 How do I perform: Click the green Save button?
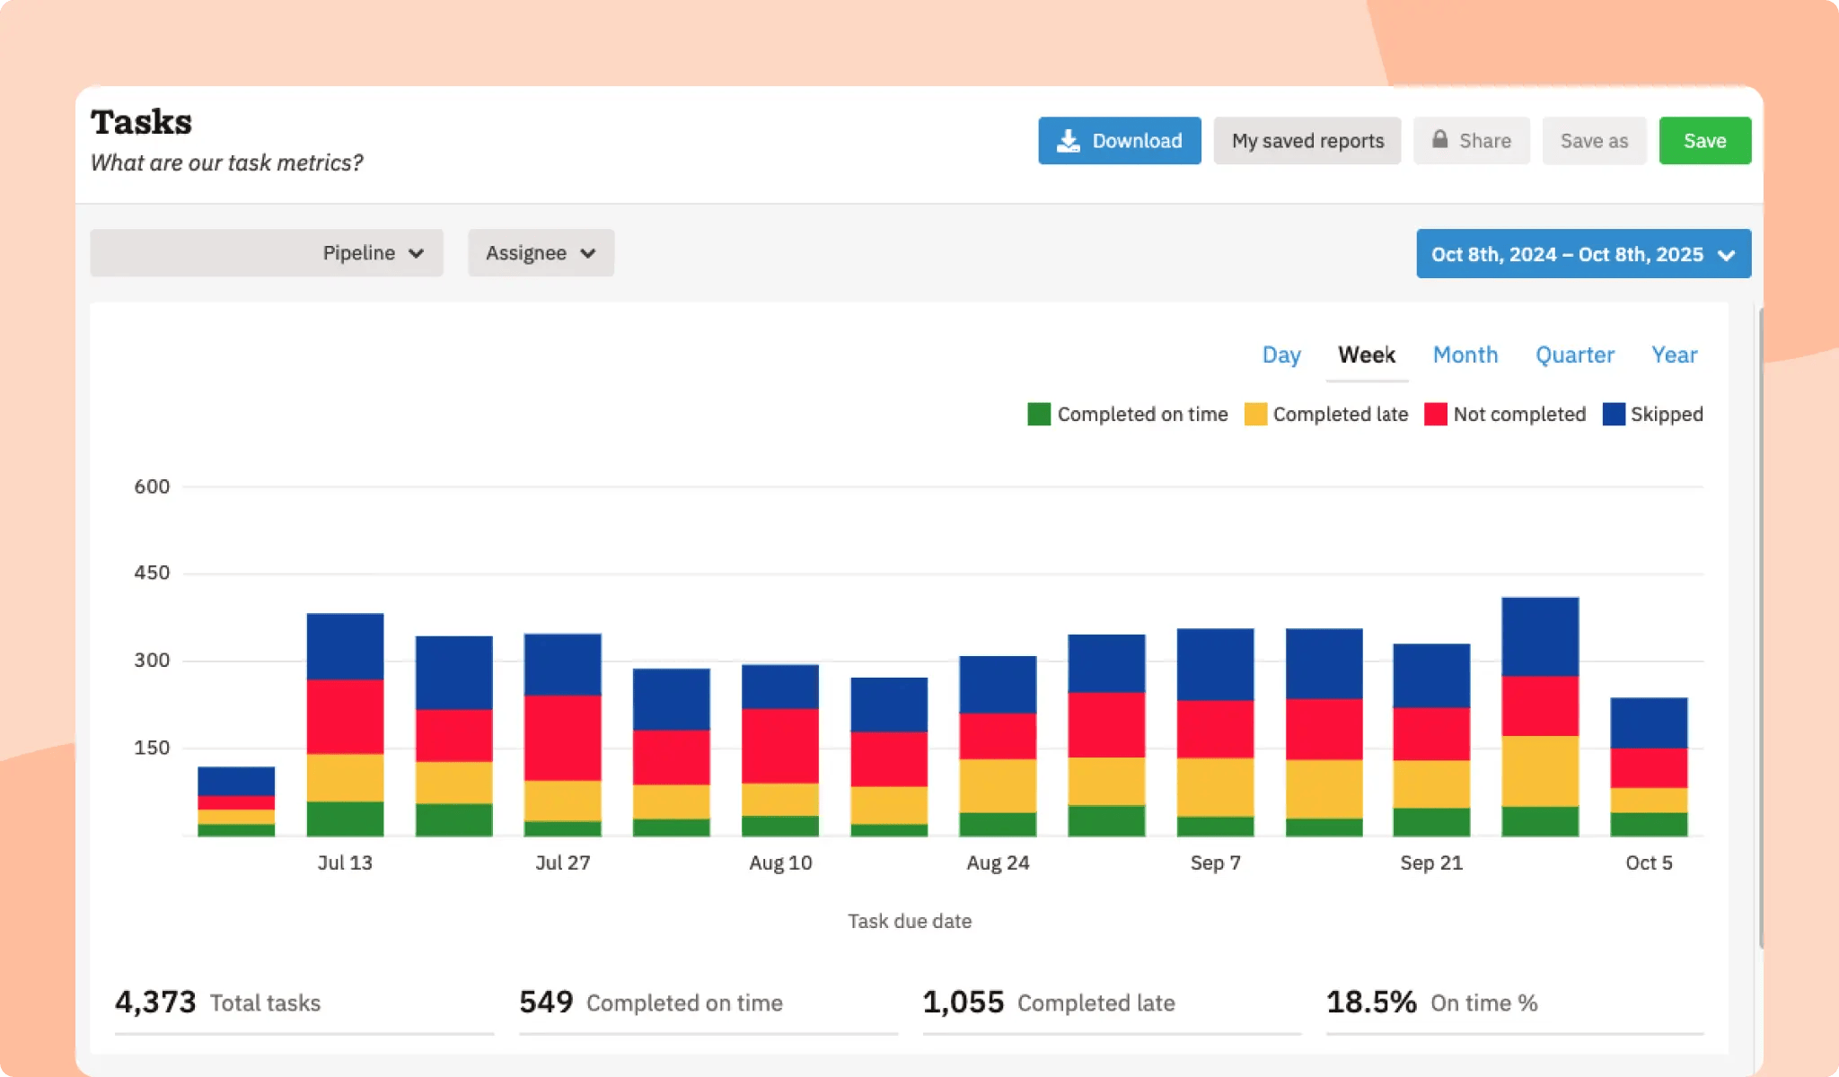1704,140
